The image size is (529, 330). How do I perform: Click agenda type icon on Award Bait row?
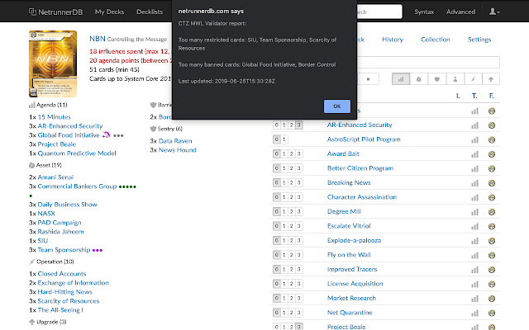click(x=474, y=154)
